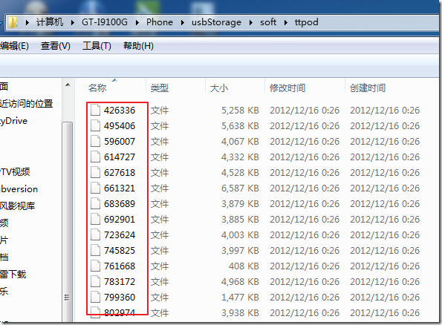Sort by 修改时间 column header

pos(287,88)
